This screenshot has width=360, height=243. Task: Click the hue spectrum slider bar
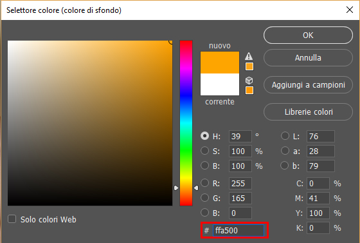186,123
